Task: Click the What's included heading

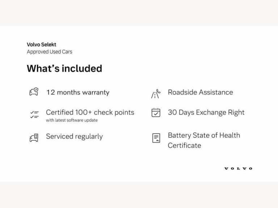Action: (64, 69)
